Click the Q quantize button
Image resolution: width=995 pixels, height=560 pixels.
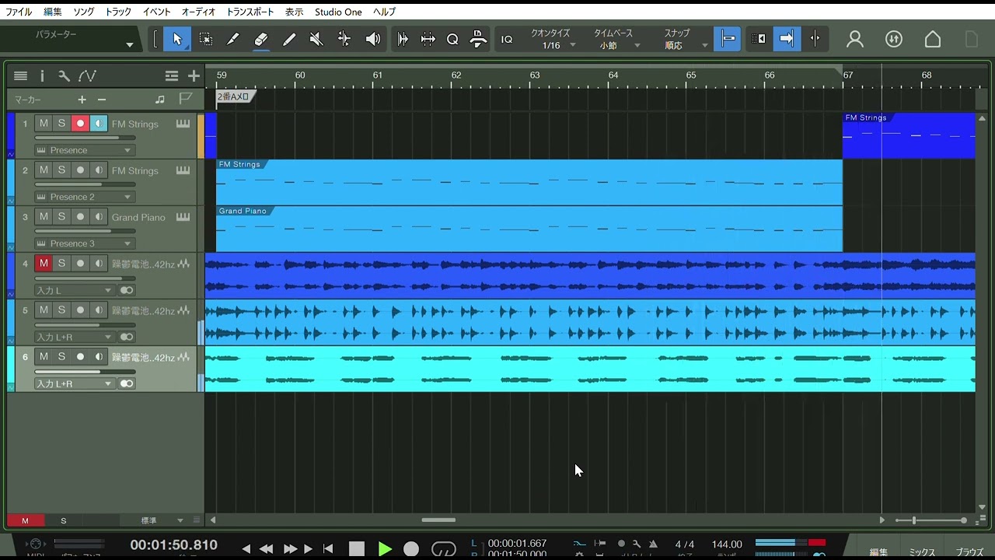452,39
